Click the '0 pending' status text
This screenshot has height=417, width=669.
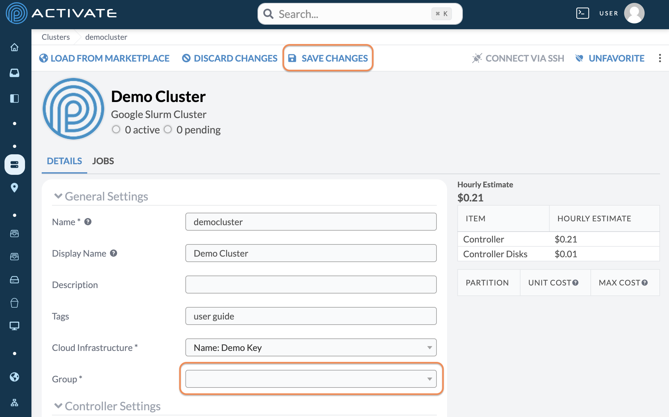tap(199, 130)
